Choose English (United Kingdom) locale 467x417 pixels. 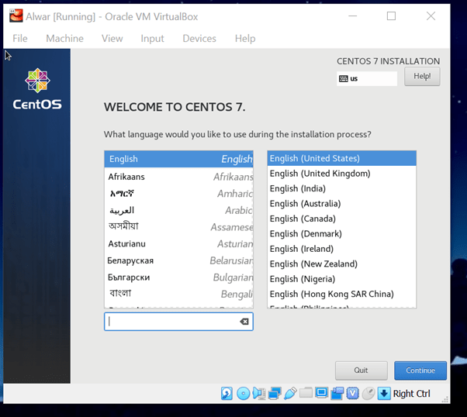(320, 174)
